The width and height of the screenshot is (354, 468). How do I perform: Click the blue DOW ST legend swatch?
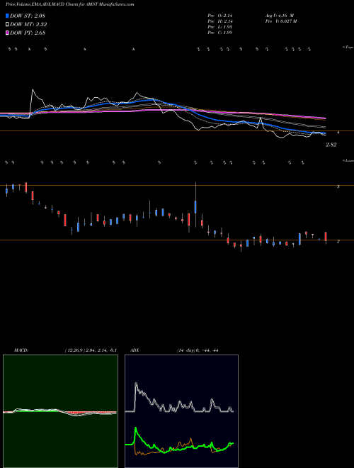[x=7, y=16]
